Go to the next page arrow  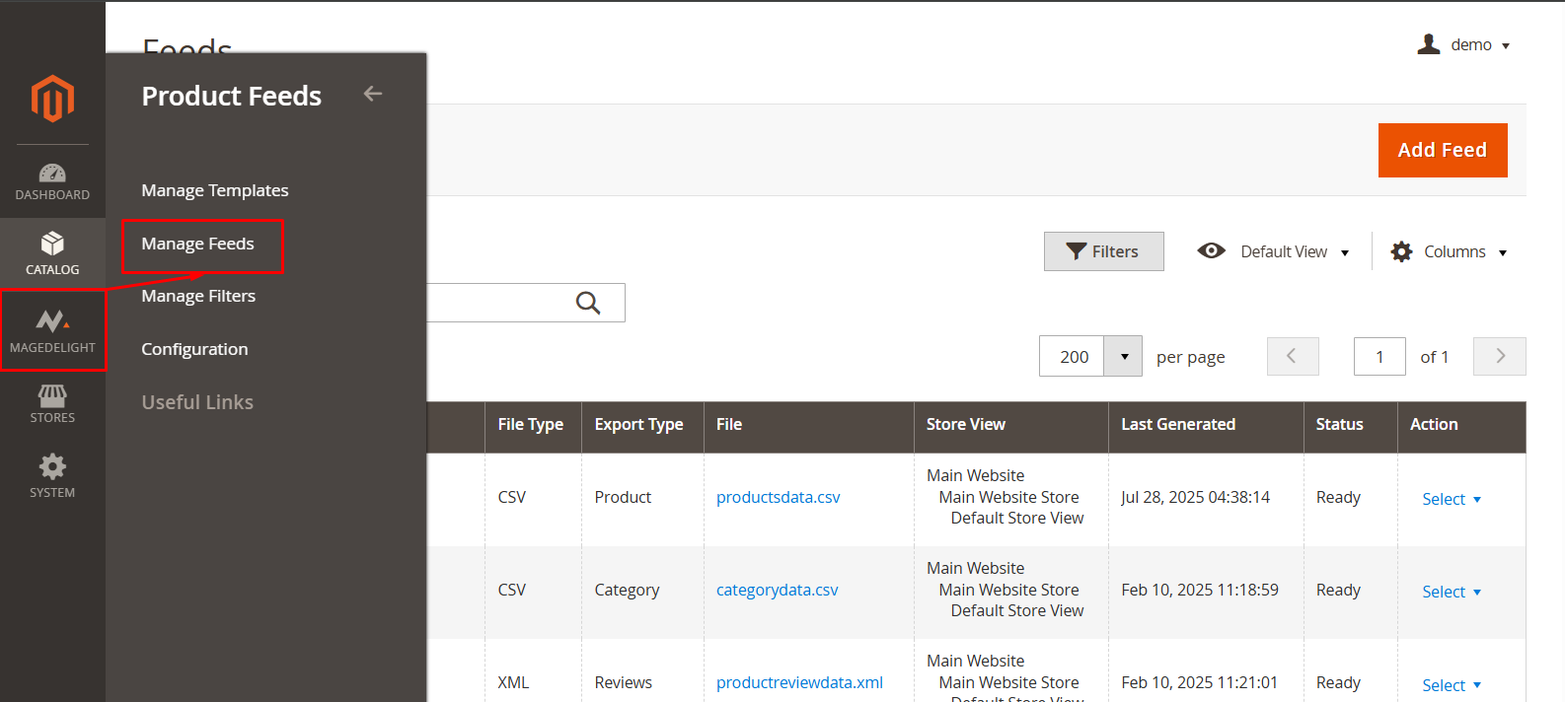pos(1500,356)
